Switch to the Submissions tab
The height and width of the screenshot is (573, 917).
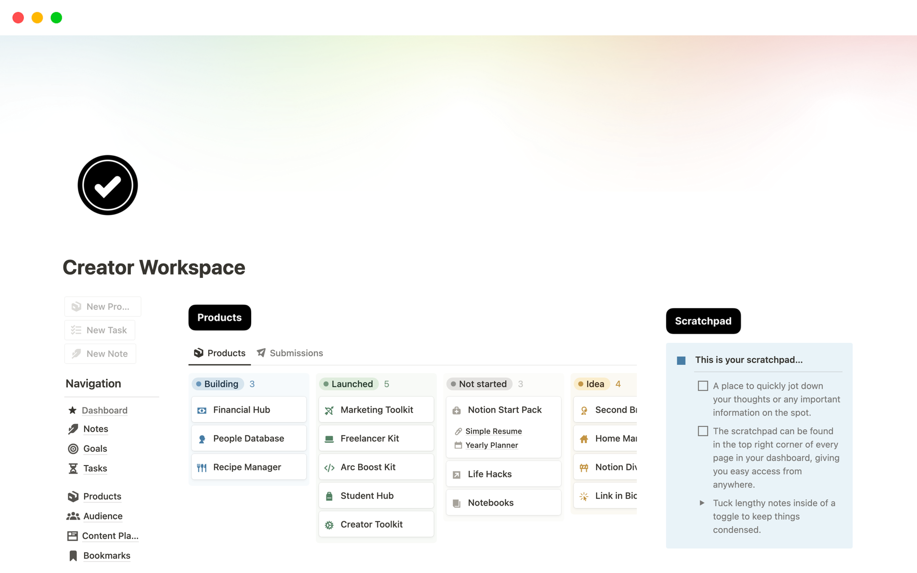pos(297,352)
